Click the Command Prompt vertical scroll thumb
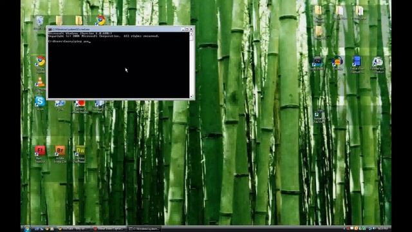This screenshot has height=232, width=412. click(191, 38)
